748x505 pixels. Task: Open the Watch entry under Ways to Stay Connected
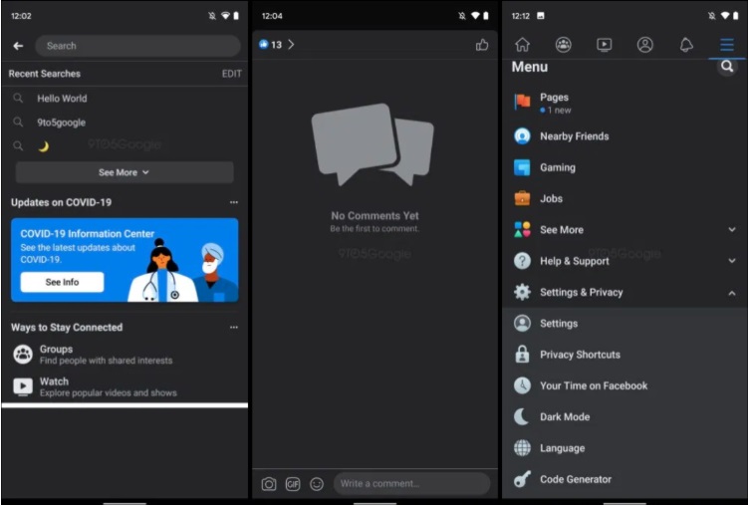(125, 386)
